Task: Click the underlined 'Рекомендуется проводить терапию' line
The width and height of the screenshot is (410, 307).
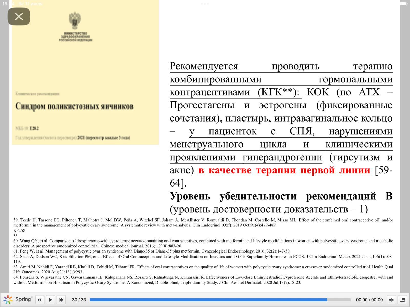Action: pyautogui.click(x=281, y=66)
